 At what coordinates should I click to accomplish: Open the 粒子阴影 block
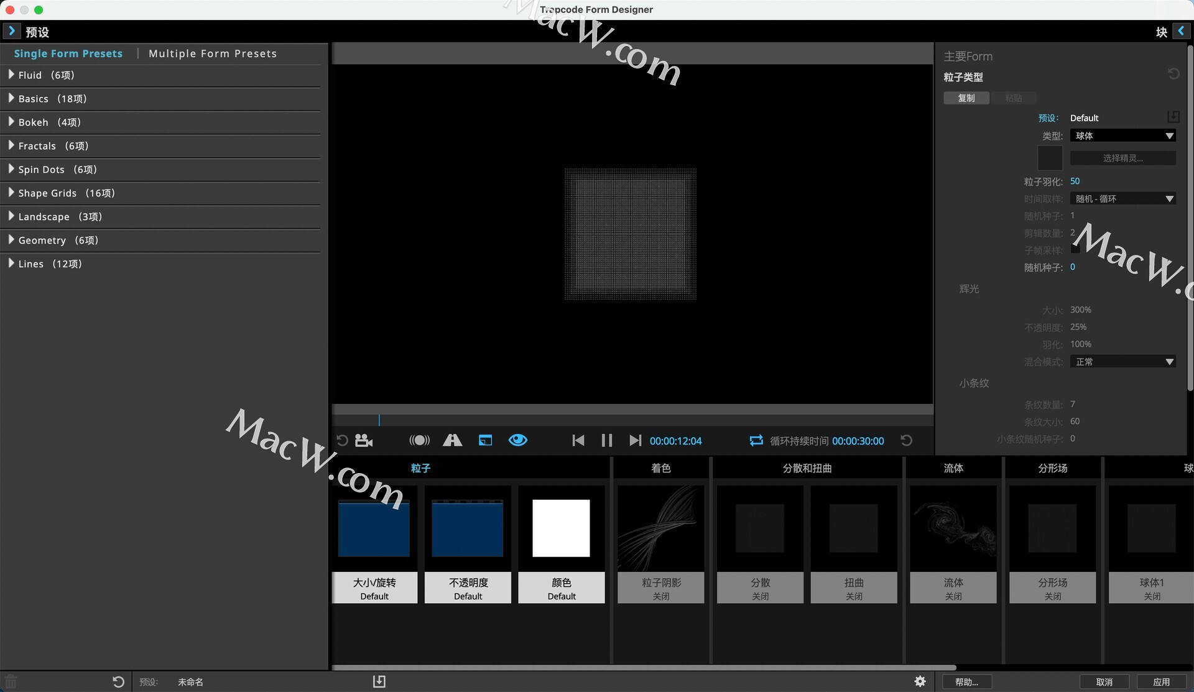661,544
